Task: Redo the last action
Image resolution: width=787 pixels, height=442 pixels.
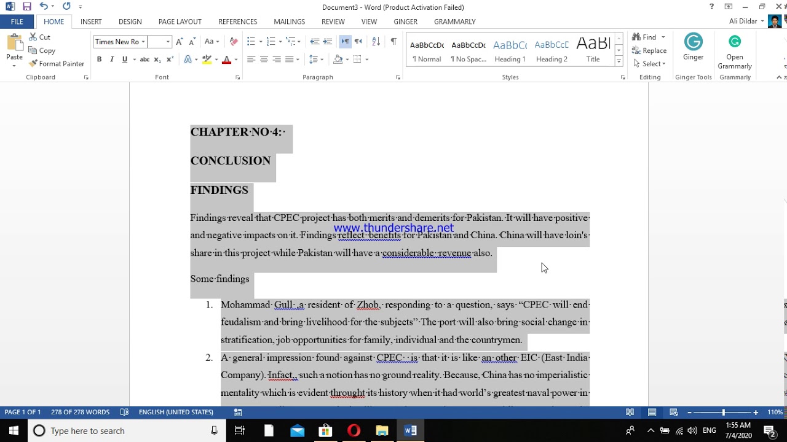Action: click(x=66, y=7)
